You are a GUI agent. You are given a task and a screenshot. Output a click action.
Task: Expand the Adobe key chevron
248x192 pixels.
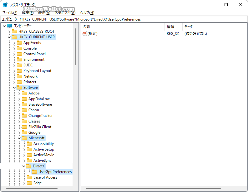pyautogui.click(x=19, y=93)
